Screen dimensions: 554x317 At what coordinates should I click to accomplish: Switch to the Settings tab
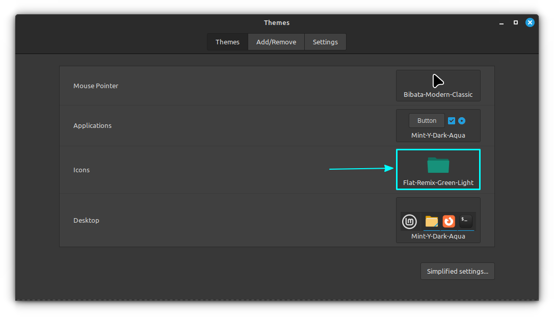325,42
